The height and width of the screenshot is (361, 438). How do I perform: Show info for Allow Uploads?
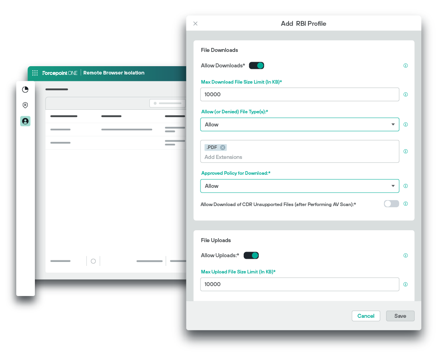click(405, 256)
